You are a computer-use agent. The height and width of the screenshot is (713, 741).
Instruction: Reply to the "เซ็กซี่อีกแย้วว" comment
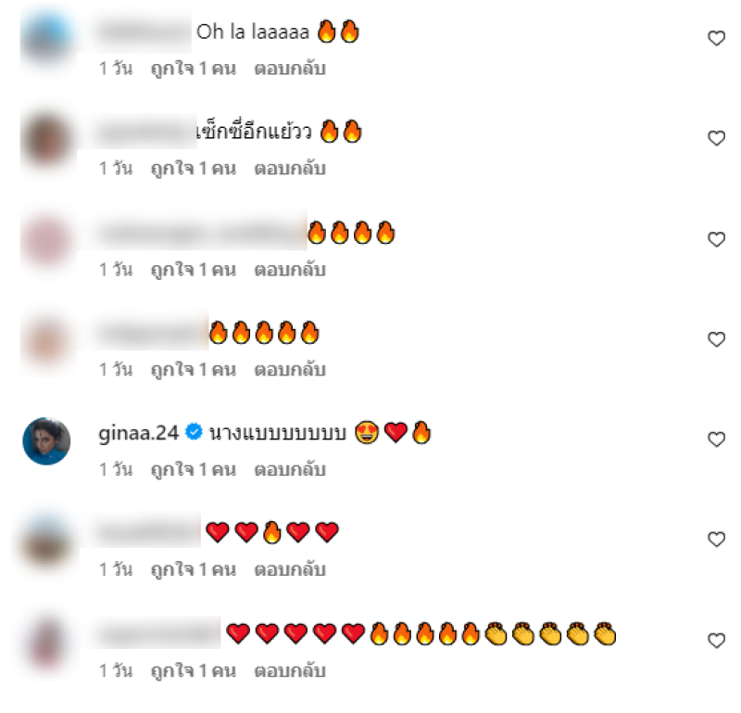(x=290, y=169)
